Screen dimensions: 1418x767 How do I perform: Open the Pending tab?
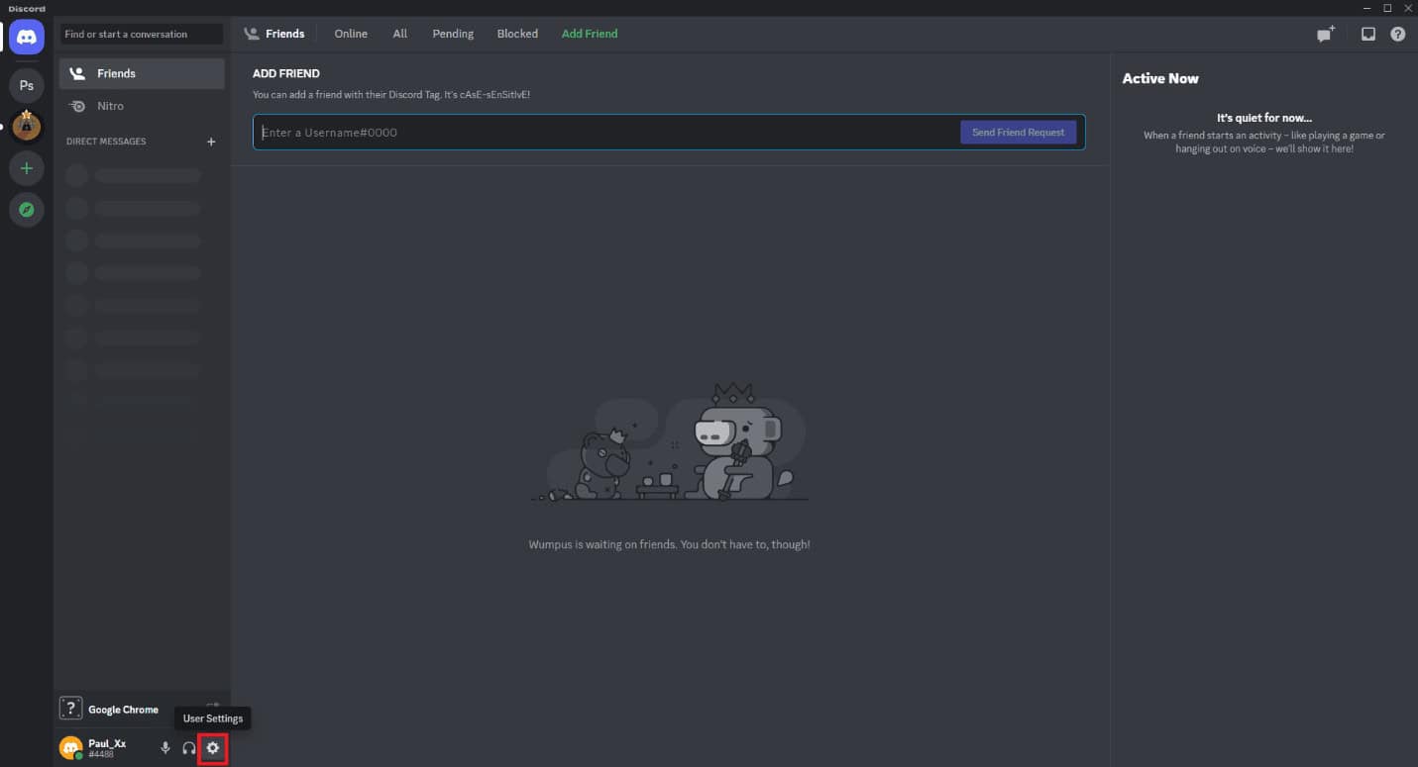[x=453, y=34]
